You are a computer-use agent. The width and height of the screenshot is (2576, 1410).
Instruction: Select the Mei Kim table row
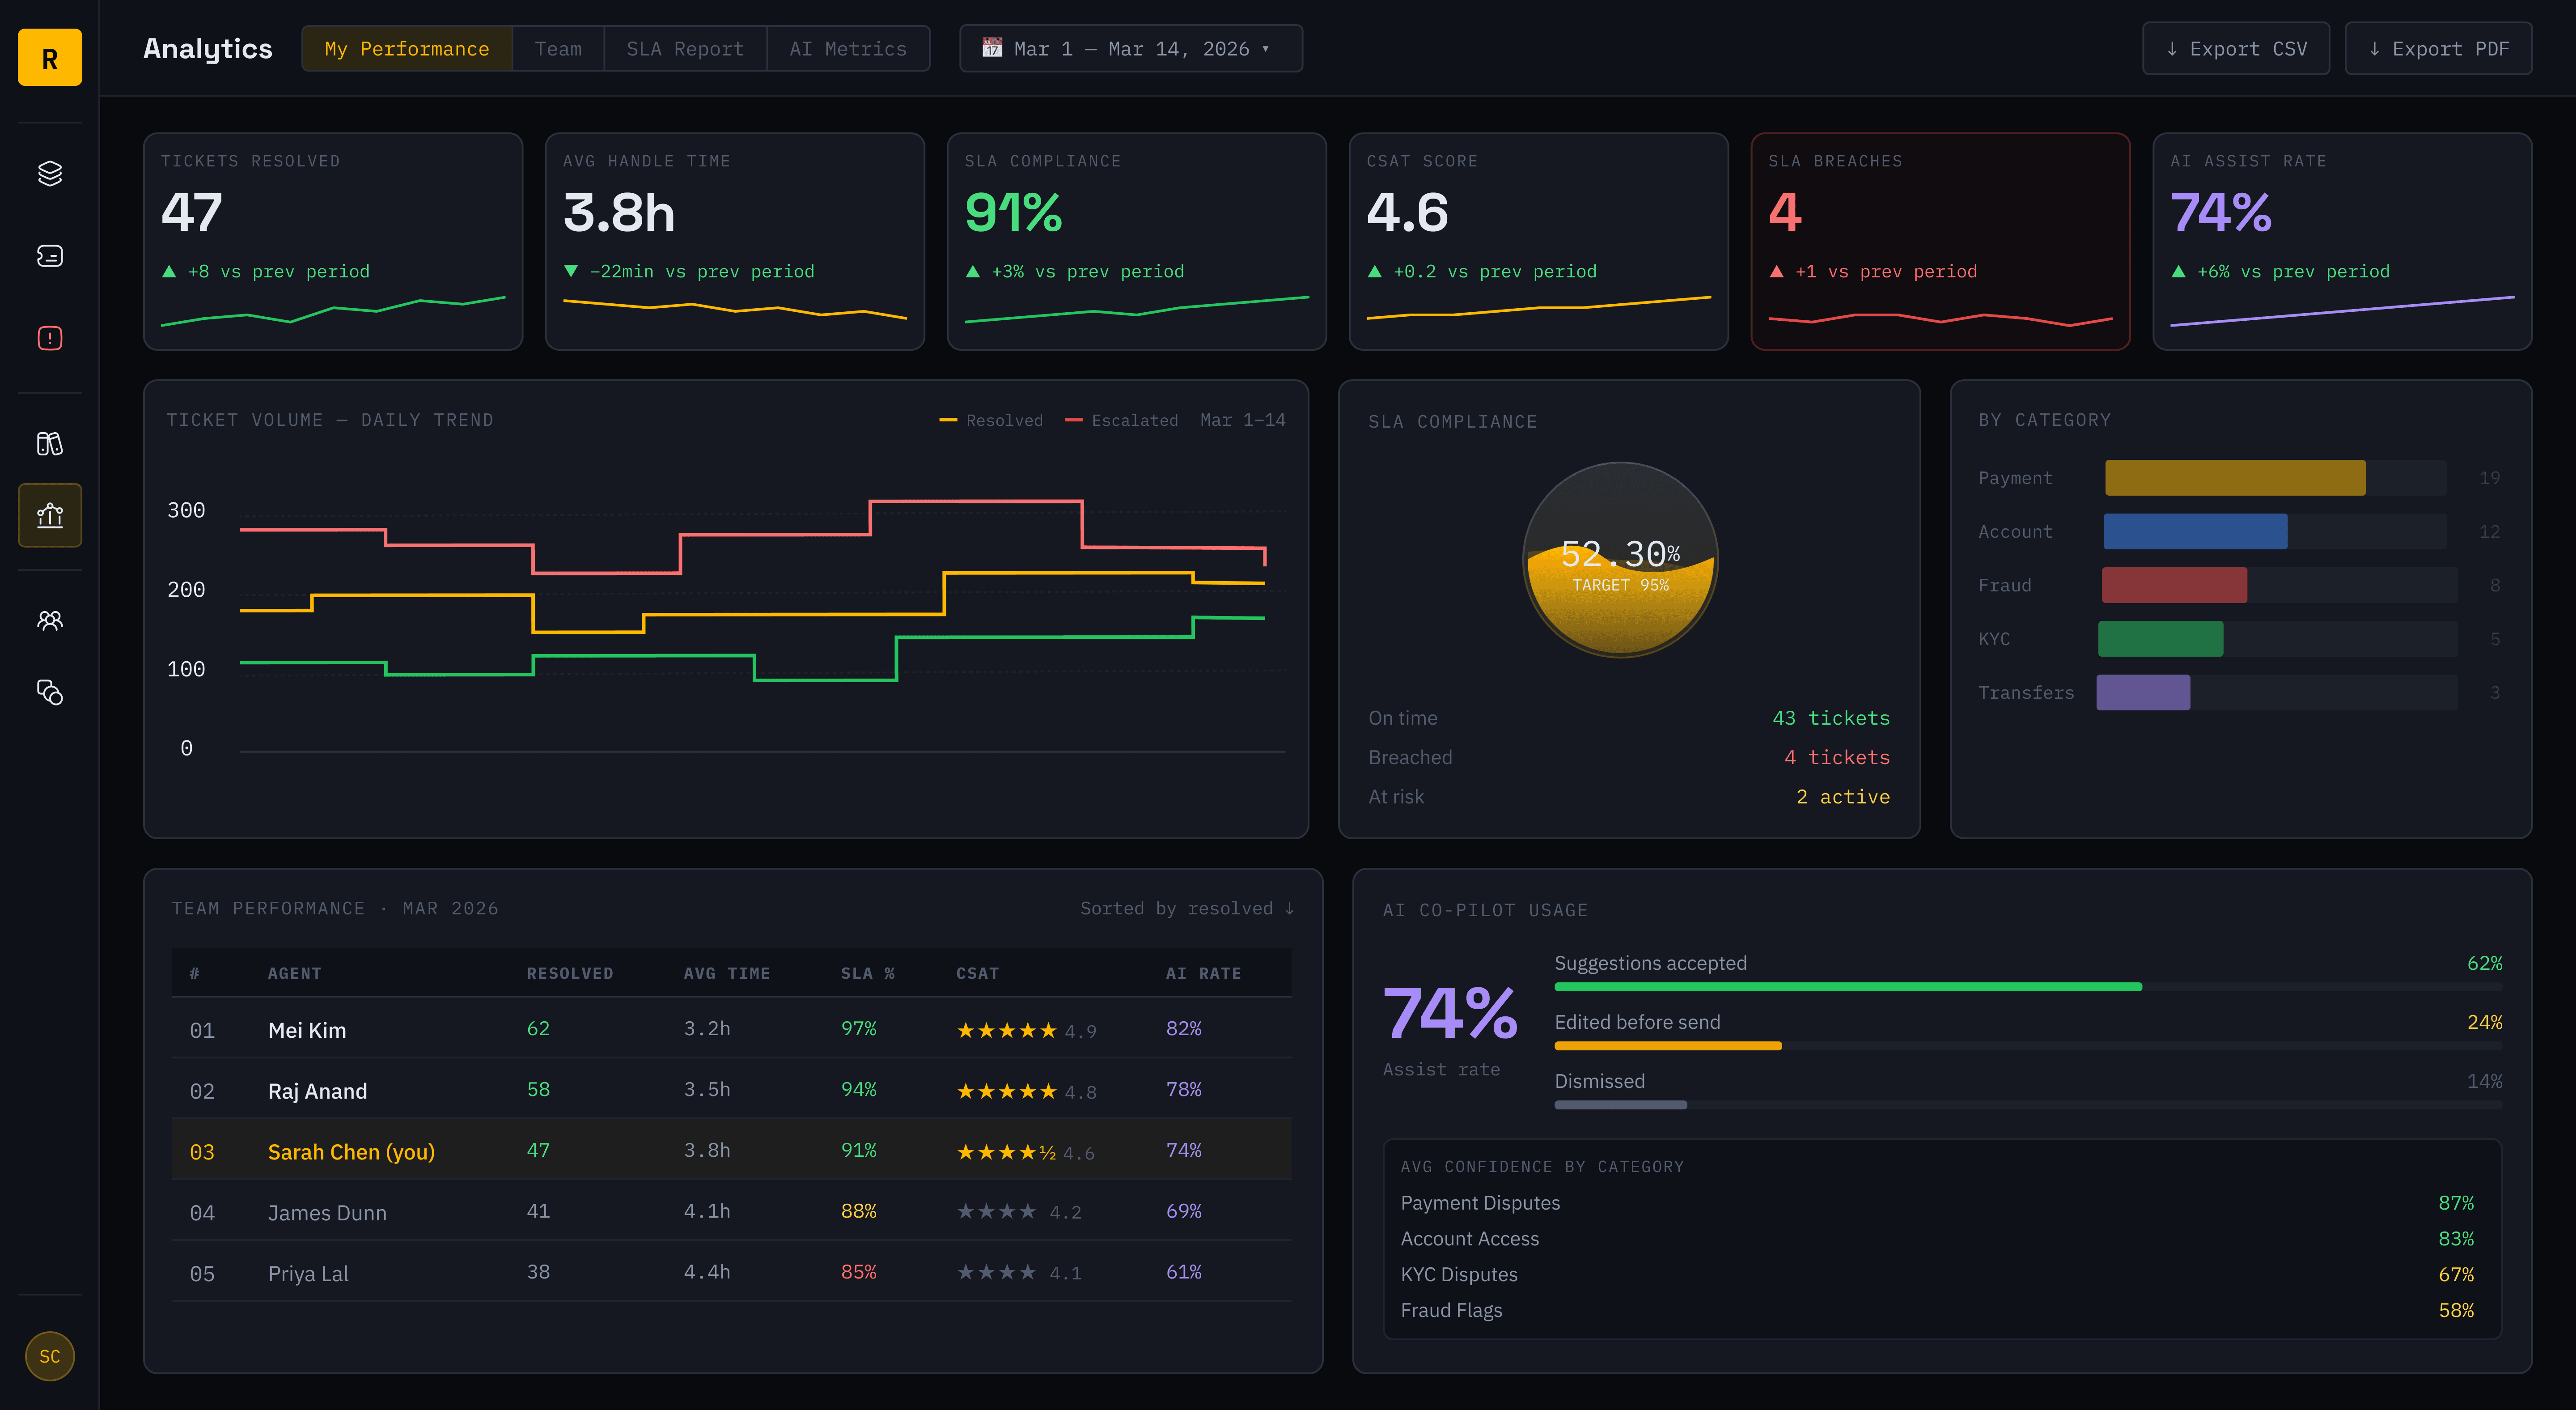click(730, 1029)
